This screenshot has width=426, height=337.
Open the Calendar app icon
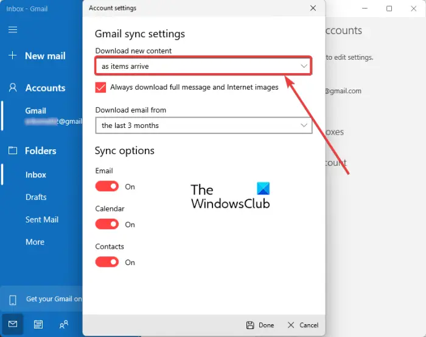(38, 324)
